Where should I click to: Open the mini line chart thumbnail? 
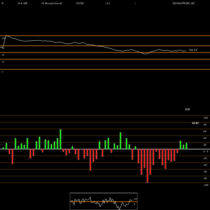[x=104, y=201]
